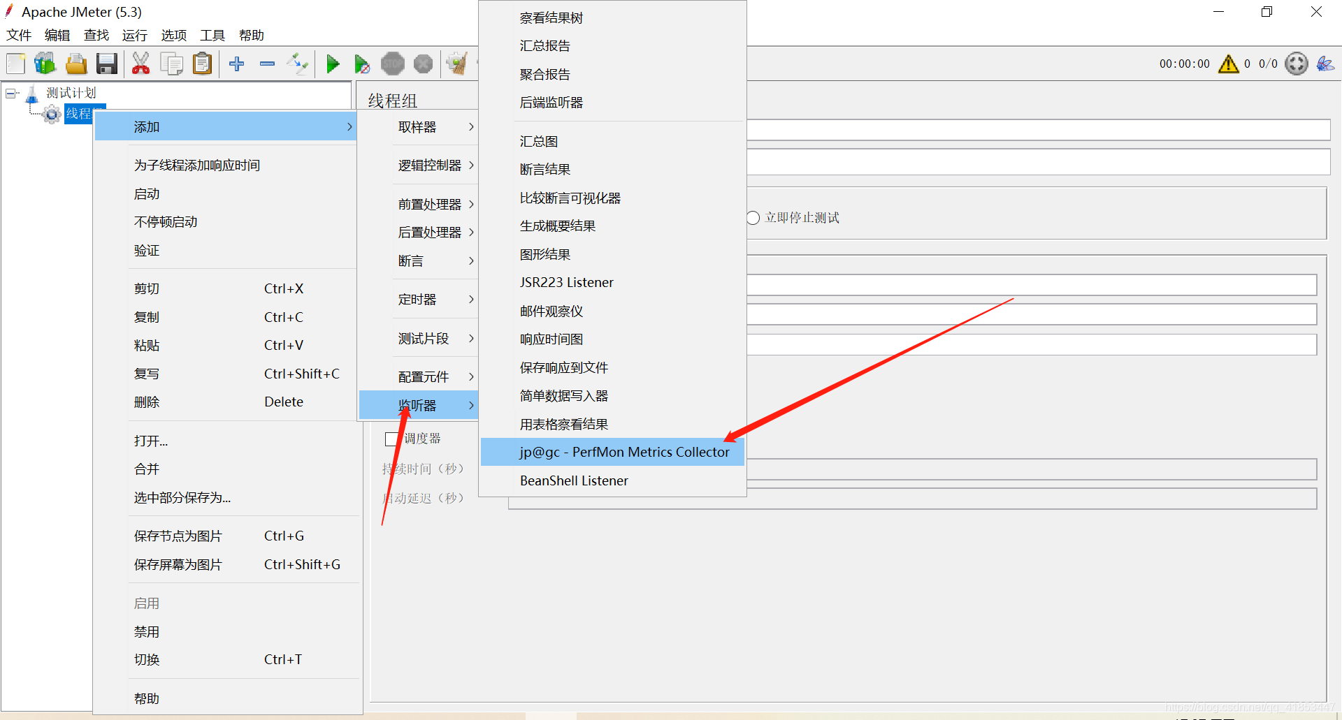Click Start no pauses icon
Viewport: 1342px width, 720px height.
tap(361, 64)
